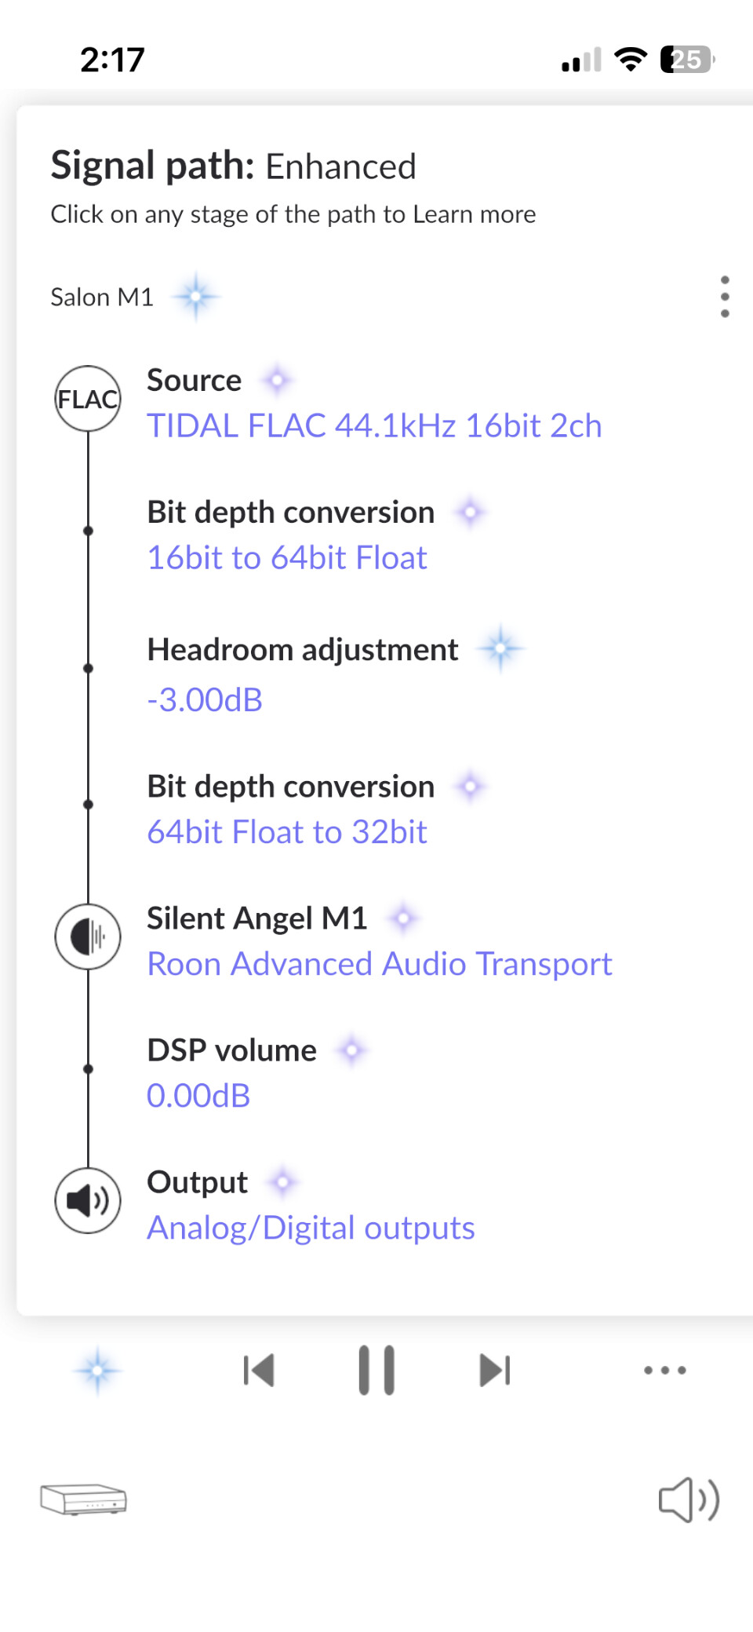Open signal path star in playback bar

(x=97, y=1371)
